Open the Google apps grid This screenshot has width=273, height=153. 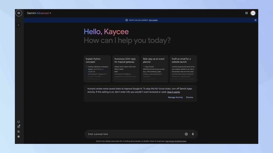246,13
